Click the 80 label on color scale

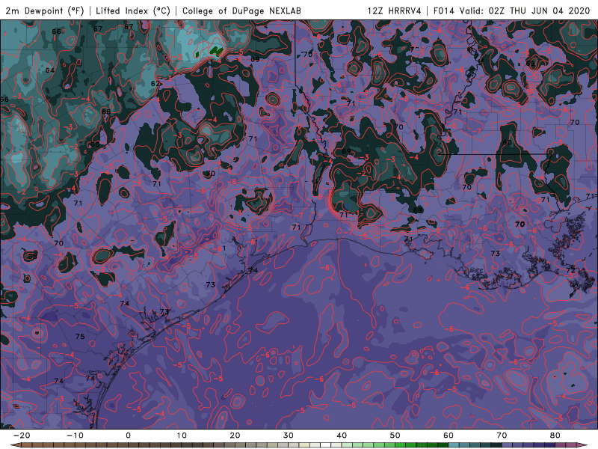click(555, 436)
